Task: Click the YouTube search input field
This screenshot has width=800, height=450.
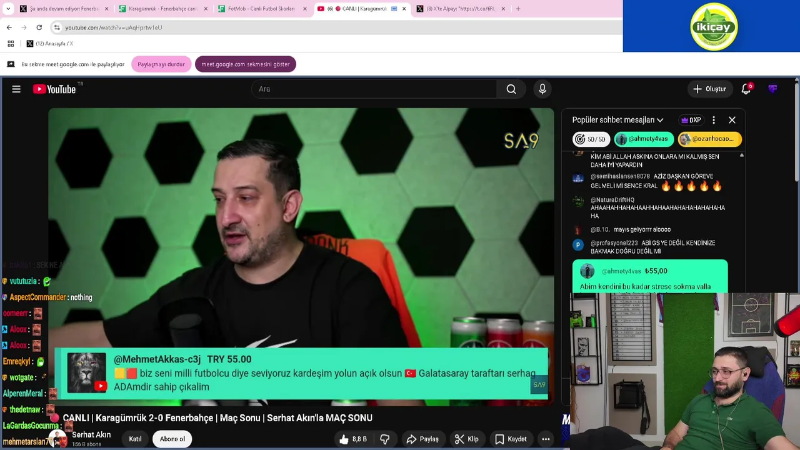Action: pyautogui.click(x=374, y=89)
